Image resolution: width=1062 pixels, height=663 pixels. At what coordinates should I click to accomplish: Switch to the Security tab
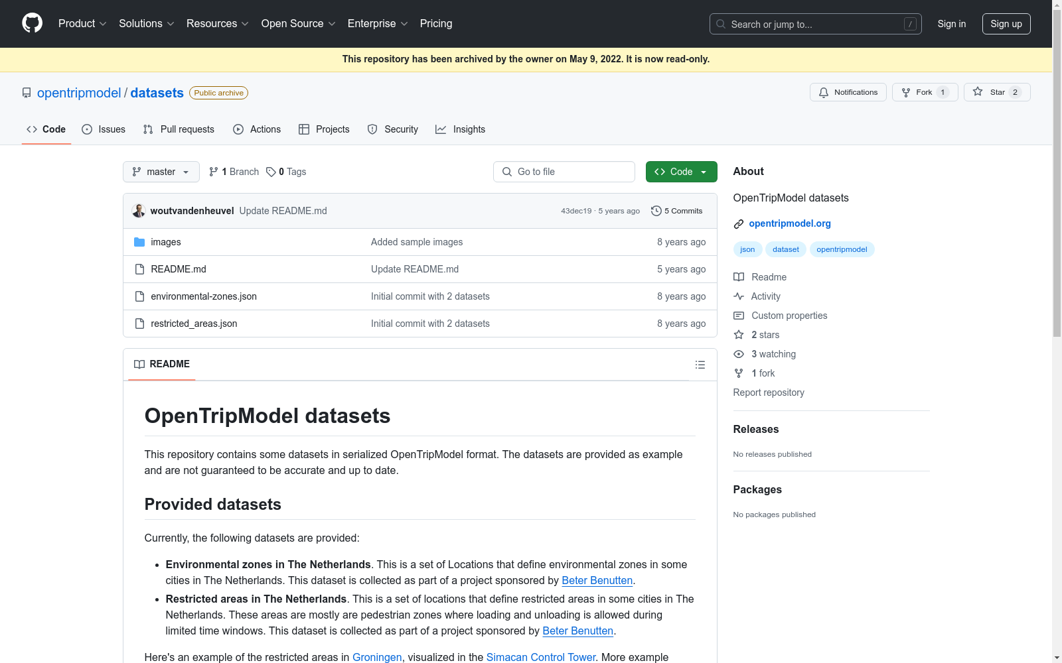393,129
